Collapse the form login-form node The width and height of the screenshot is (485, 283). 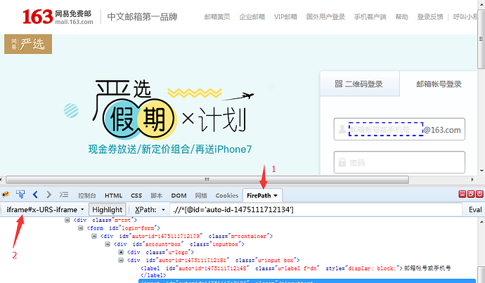point(81,228)
